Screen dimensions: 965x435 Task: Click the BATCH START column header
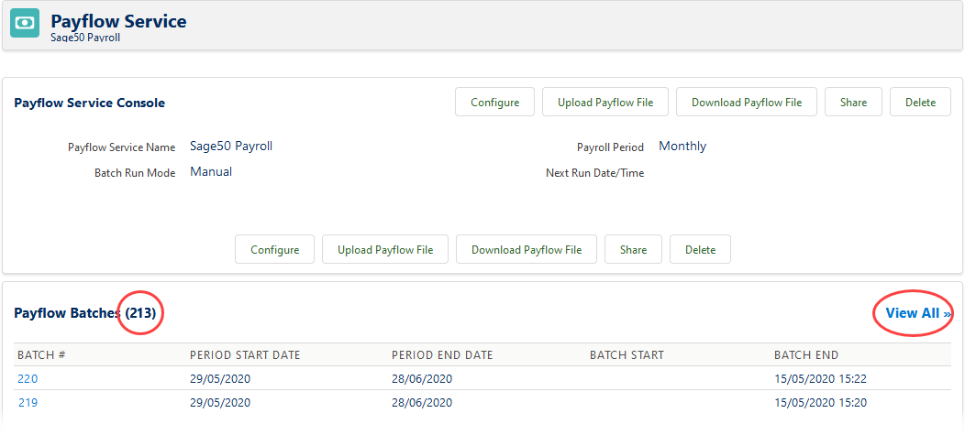point(627,355)
